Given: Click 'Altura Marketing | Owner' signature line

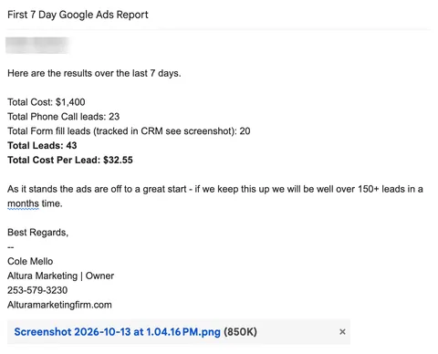Looking at the screenshot, I should (60, 276).
